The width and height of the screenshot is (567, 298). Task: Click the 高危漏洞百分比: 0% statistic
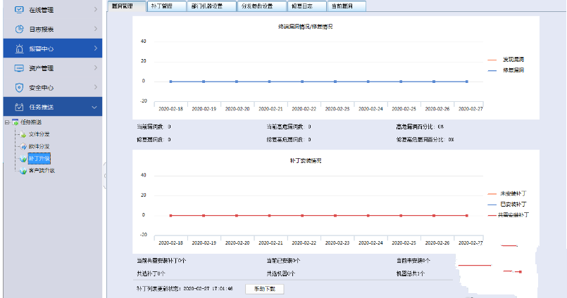[420, 127]
